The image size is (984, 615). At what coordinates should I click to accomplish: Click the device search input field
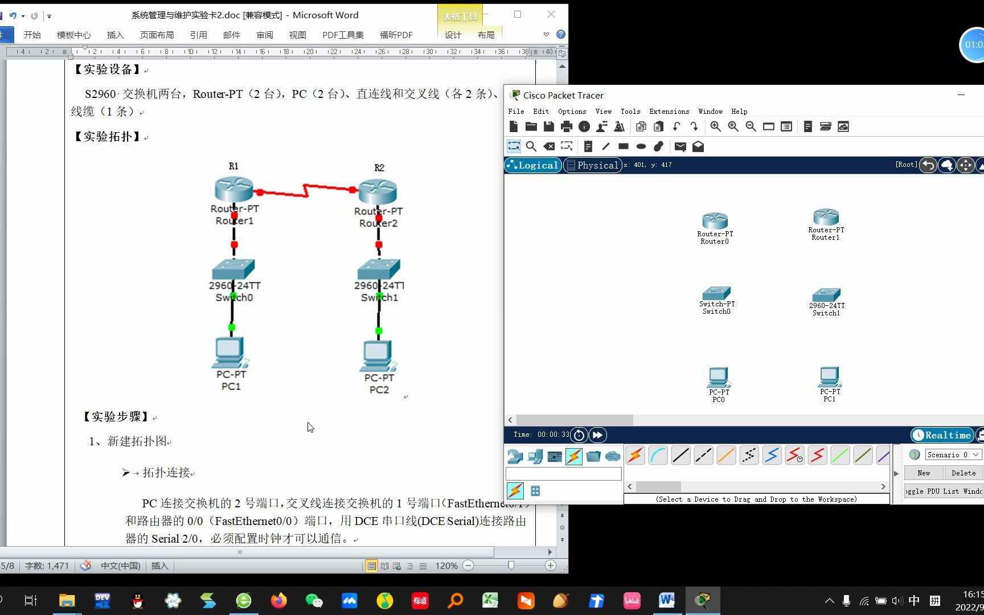coord(564,474)
